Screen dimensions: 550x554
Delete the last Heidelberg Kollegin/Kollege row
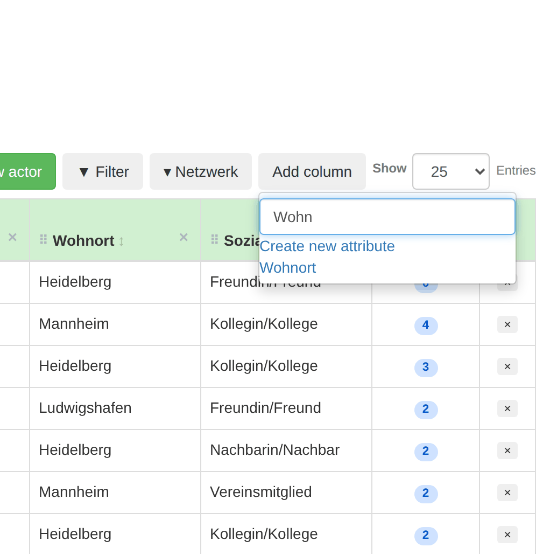pos(507,535)
